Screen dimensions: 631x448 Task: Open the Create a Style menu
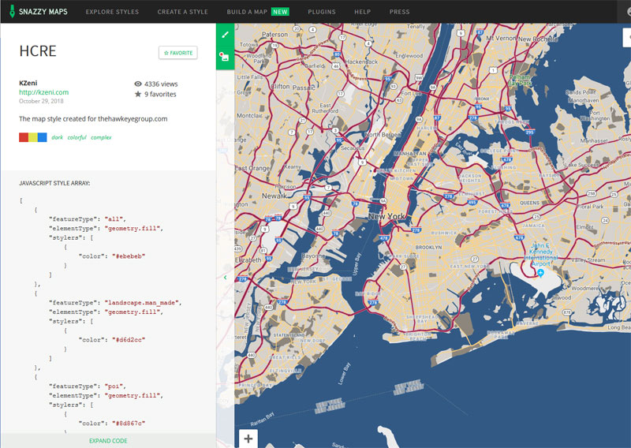coord(182,12)
